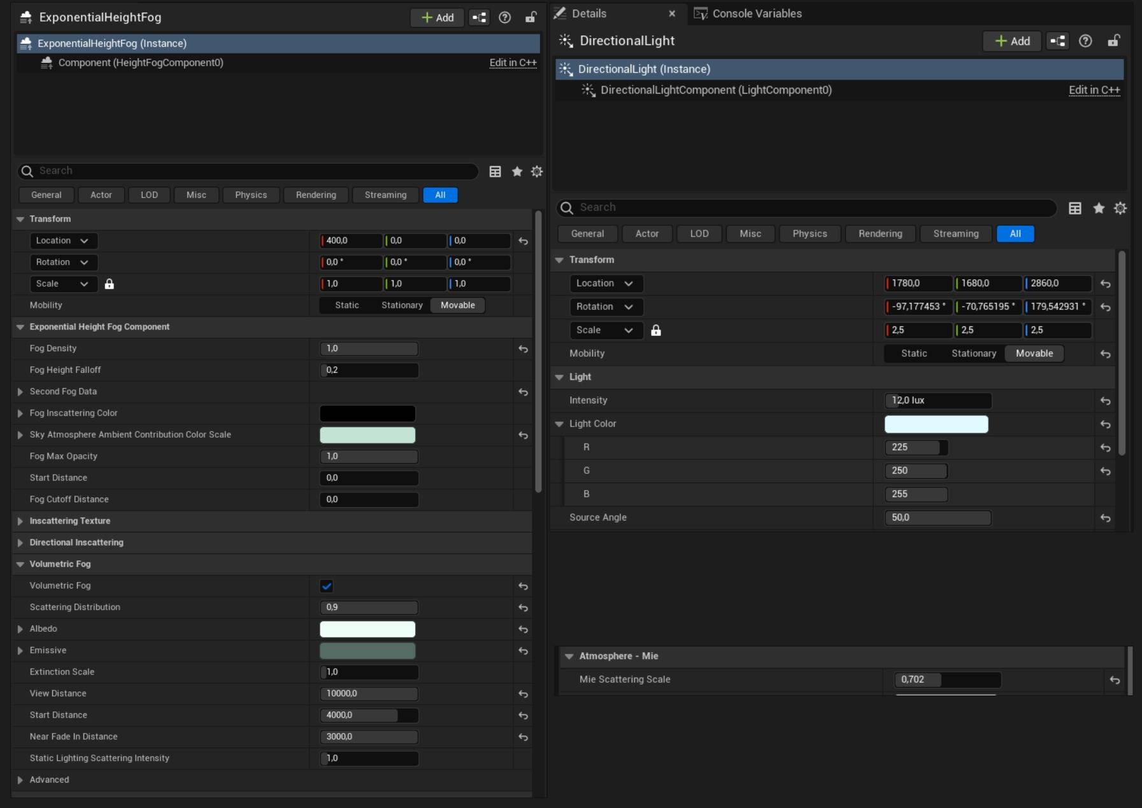Switch to the Rendering filter tab for fog properties
This screenshot has width=1142, height=808.
tap(315, 195)
